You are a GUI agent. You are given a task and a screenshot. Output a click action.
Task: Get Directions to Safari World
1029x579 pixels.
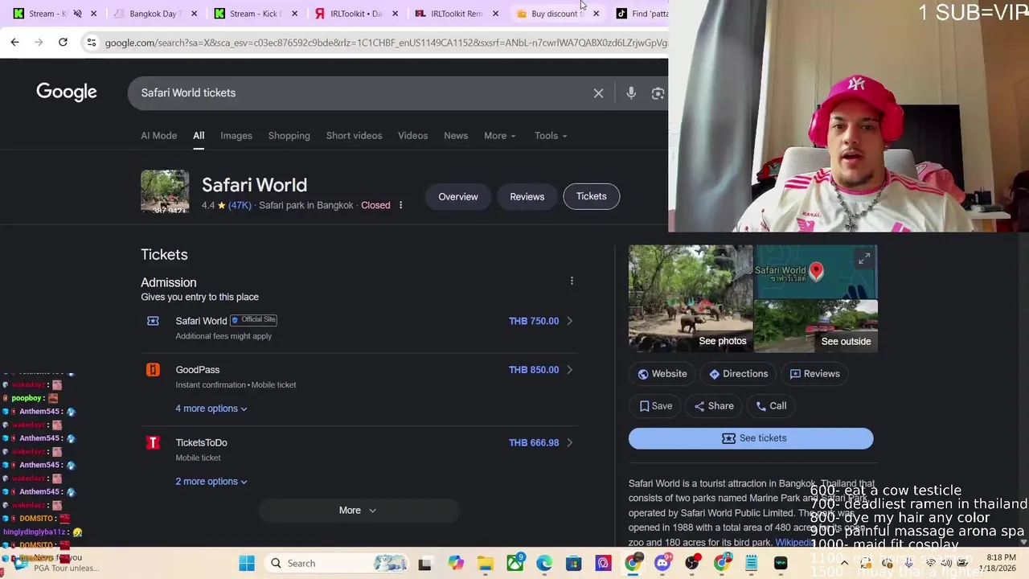(738, 374)
